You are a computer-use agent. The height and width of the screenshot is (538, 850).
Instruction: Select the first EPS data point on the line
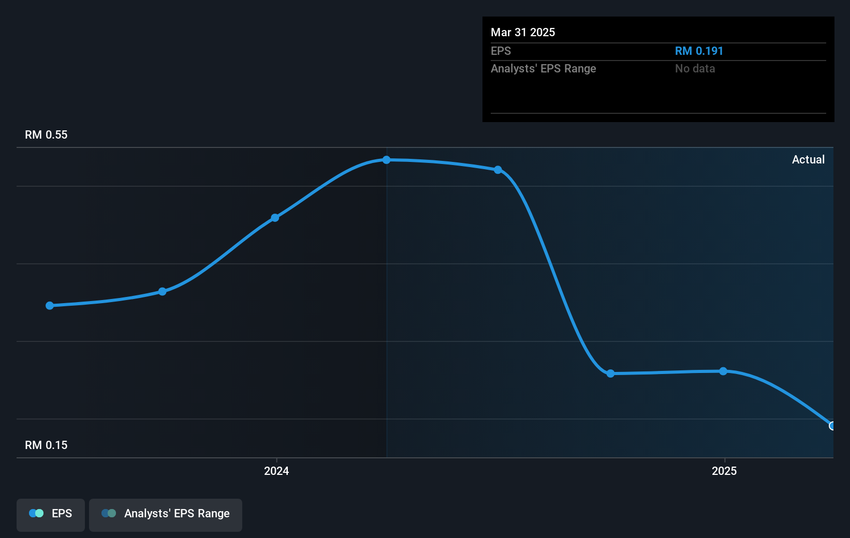pyautogui.click(x=50, y=306)
